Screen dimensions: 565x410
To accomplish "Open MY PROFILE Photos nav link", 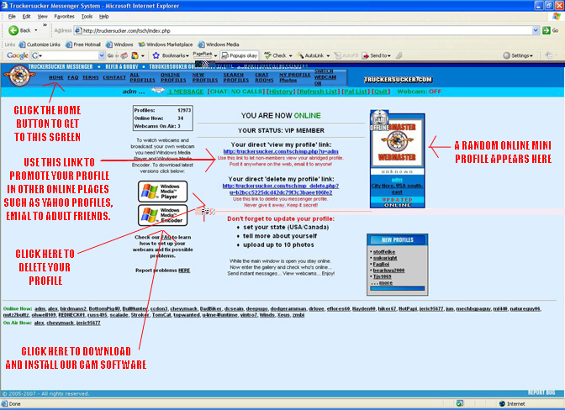I will (295, 77).
